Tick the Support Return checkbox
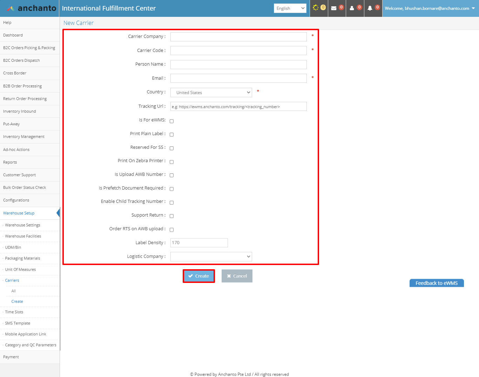479x377 pixels. (171, 216)
